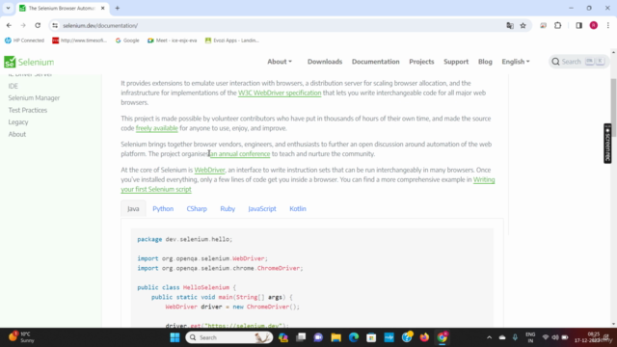Screen dimensions: 617x347
Task: Open the Evozi Apps bookmark
Action: tap(232, 40)
